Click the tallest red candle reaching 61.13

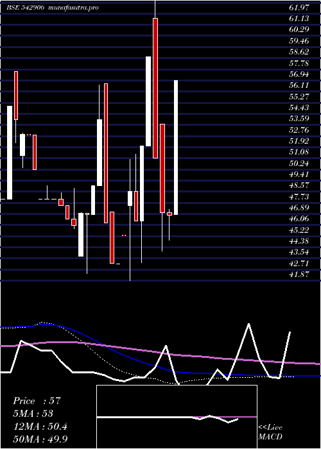(x=155, y=88)
